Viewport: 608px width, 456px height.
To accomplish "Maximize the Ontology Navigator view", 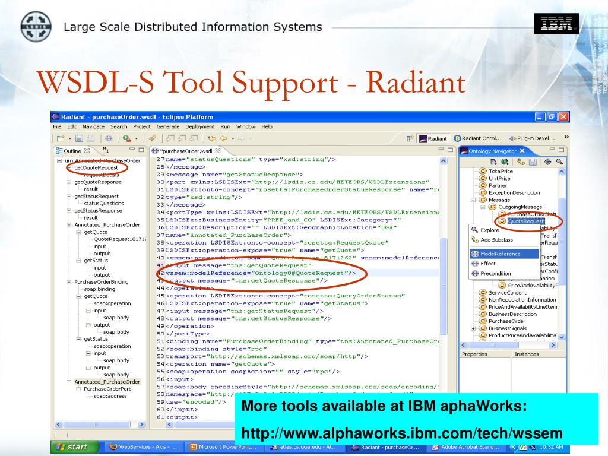I will (x=562, y=150).
